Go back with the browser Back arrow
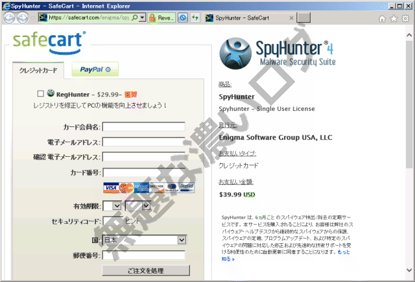 coord(9,18)
